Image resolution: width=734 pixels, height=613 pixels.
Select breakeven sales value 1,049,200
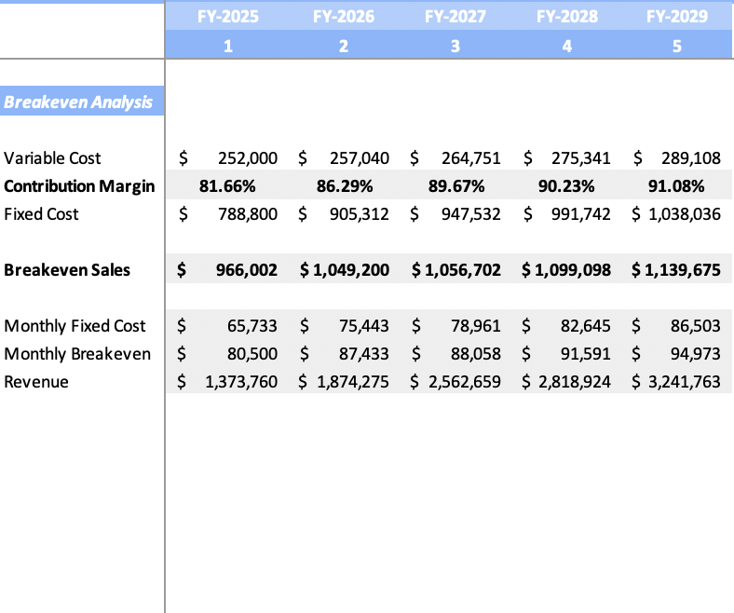[351, 270]
